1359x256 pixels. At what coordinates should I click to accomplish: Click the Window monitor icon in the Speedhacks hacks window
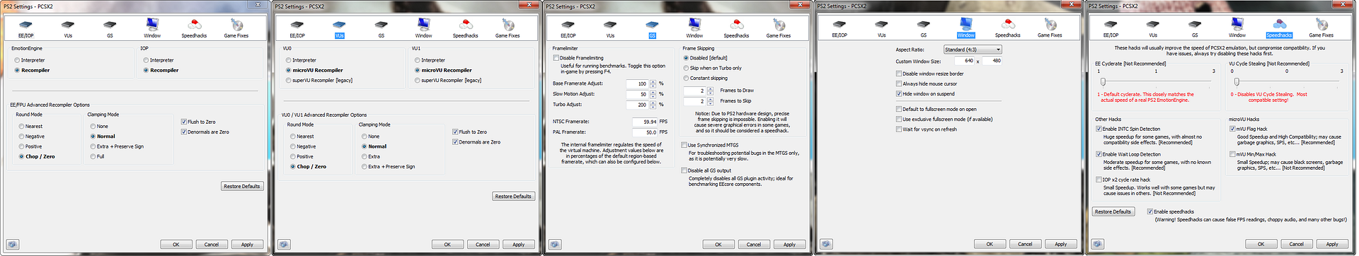click(x=1237, y=25)
